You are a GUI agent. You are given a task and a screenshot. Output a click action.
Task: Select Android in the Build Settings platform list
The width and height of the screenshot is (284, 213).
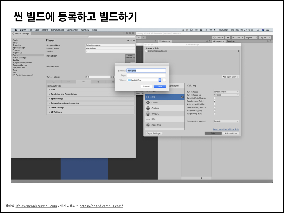point(165,108)
